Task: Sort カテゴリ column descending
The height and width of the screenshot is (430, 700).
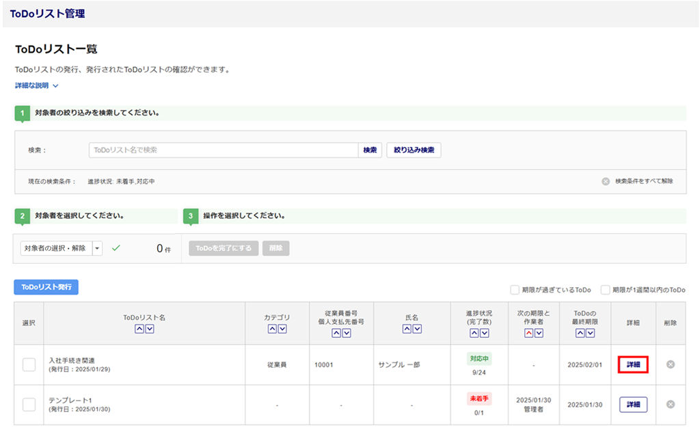Action: coord(282,330)
